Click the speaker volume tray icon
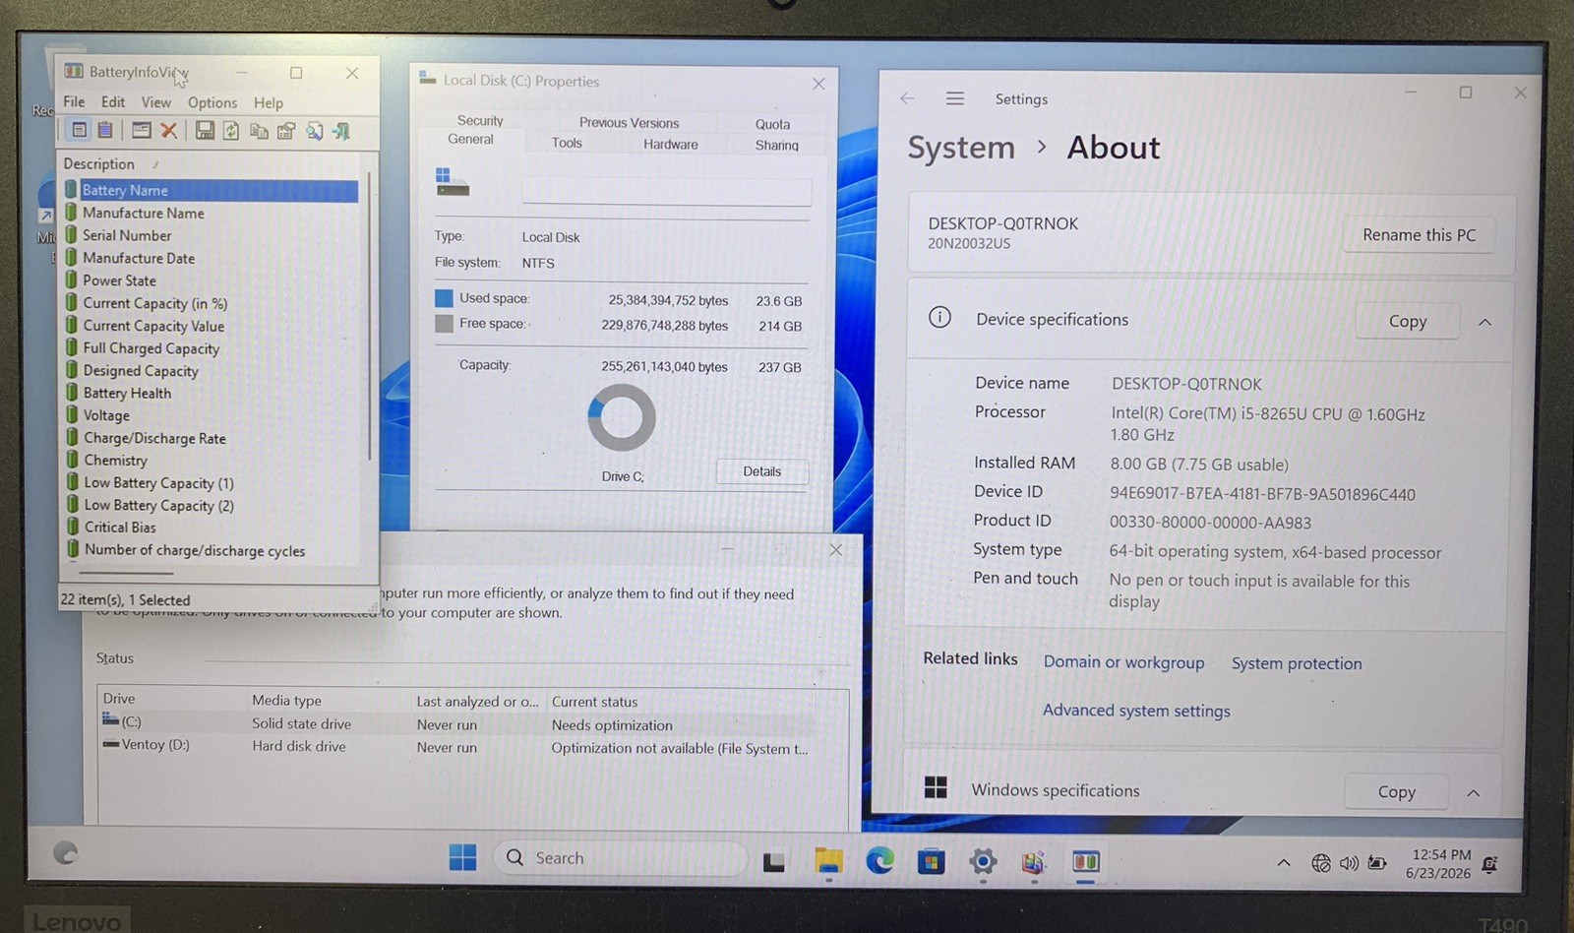1574x933 pixels. point(1349,863)
